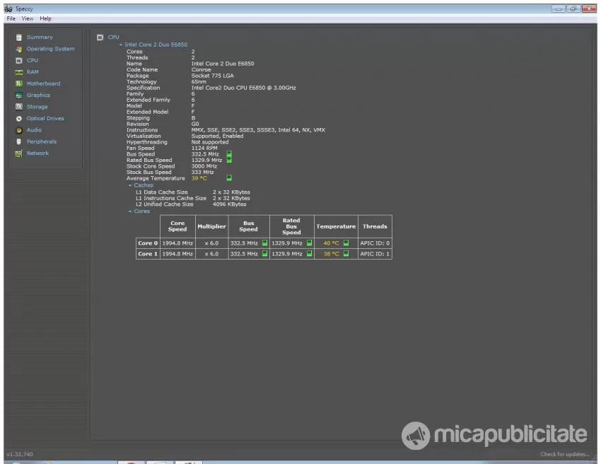Click the CPU header chip icon
The width and height of the screenshot is (601, 464).
point(100,37)
